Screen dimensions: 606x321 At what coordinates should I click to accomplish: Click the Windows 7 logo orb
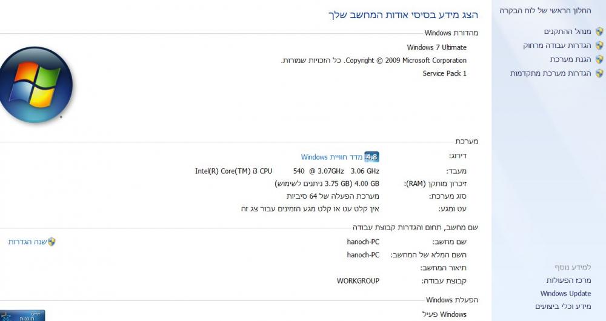click(x=35, y=85)
